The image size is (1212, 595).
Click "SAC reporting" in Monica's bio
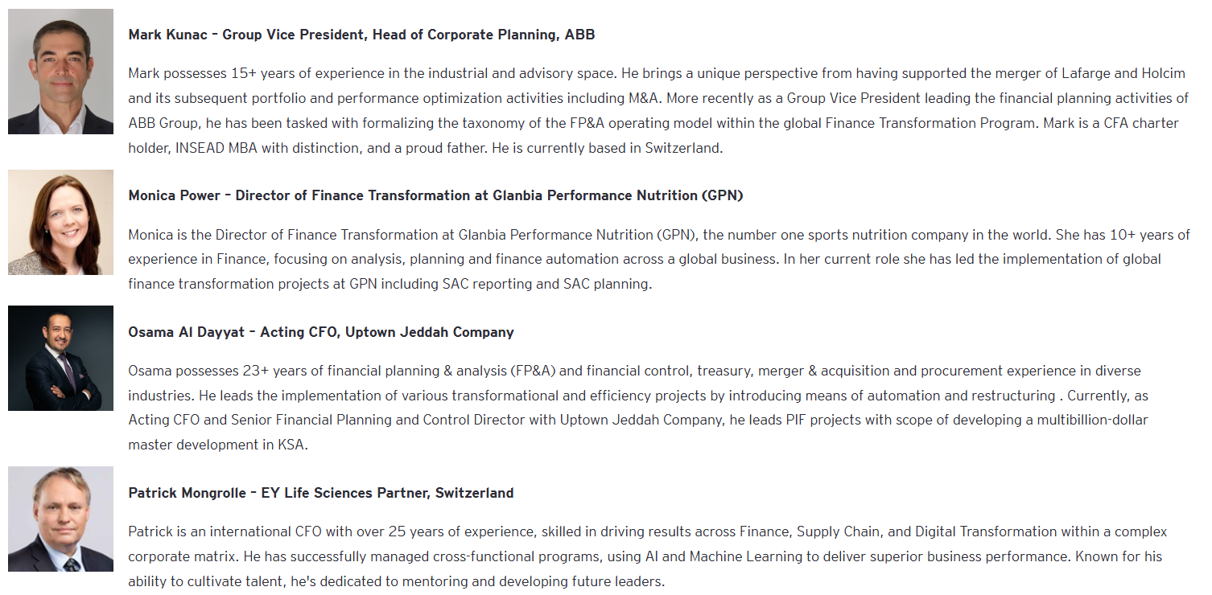pyautogui.click(x=481, y=284)
